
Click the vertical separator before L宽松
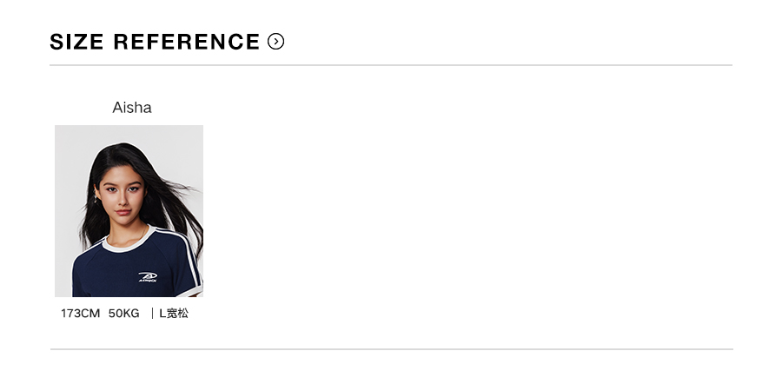click(x=152, y=314)
